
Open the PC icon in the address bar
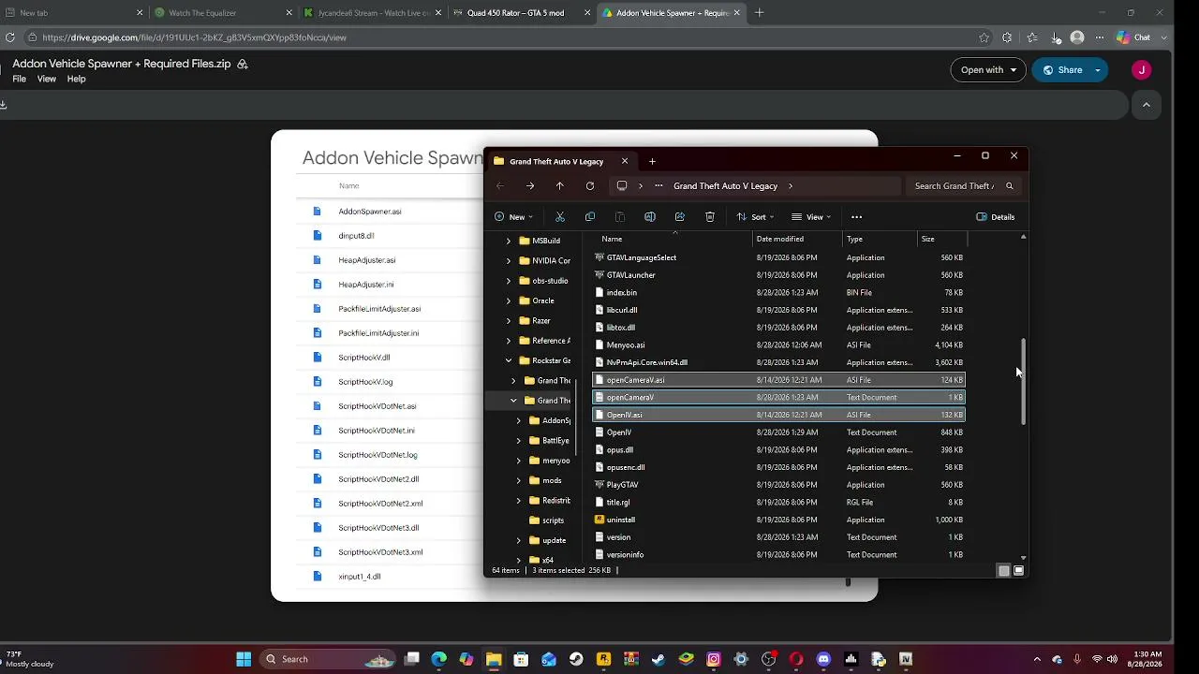(x=621, y=185)
